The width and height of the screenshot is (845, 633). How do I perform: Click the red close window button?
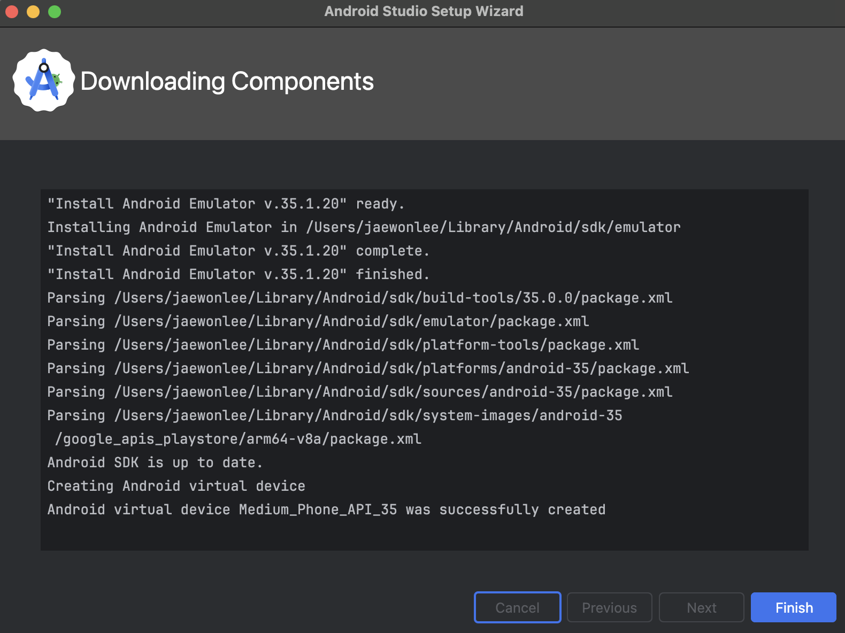coord(12,11)
